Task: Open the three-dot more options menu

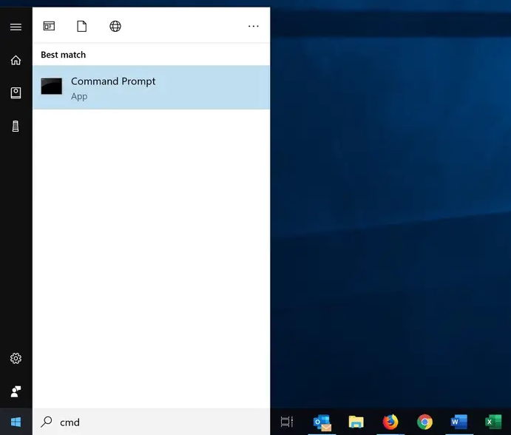Action: [x=254, y=27]
